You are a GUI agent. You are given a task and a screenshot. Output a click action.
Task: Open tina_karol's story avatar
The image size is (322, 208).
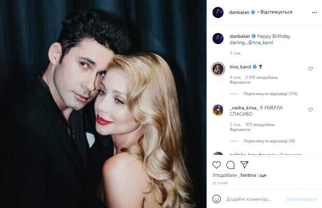(x=218, y=69)
